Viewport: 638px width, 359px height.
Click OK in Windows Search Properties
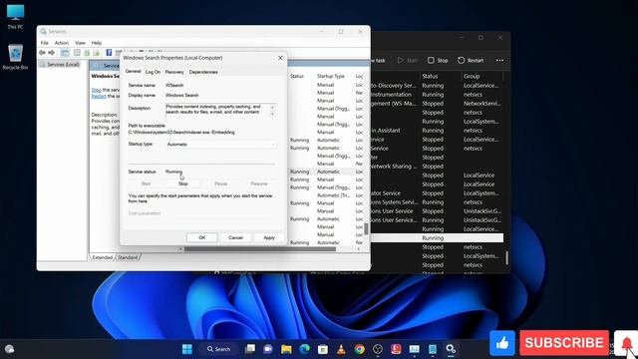pos(201,237)
